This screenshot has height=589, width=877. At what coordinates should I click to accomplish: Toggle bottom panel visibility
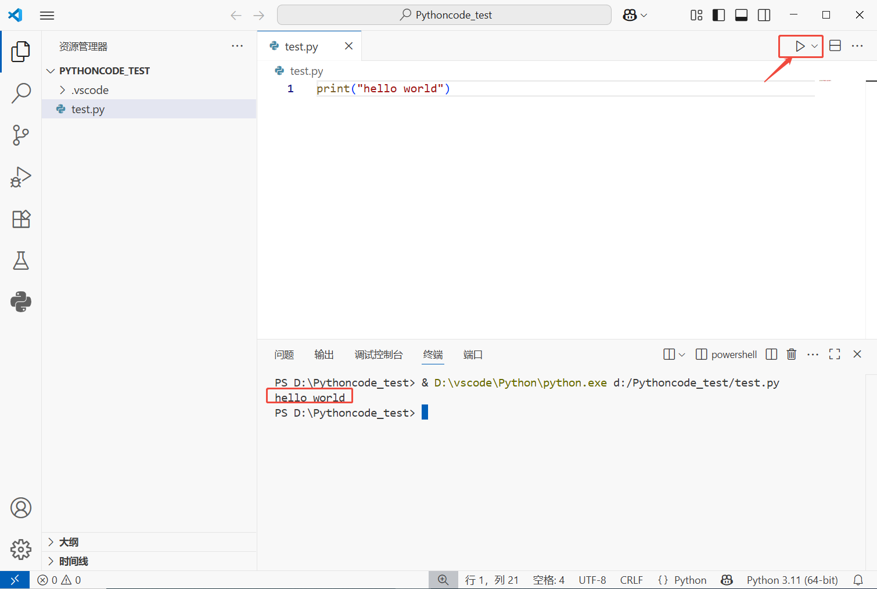tap(741, 15)
